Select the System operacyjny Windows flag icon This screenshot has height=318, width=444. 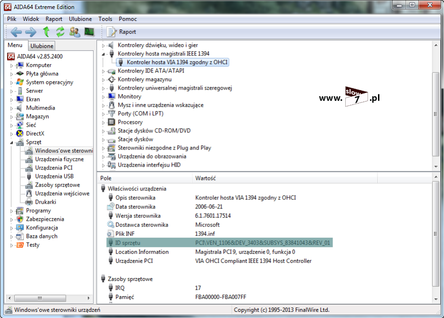click(x=20, y=82)
